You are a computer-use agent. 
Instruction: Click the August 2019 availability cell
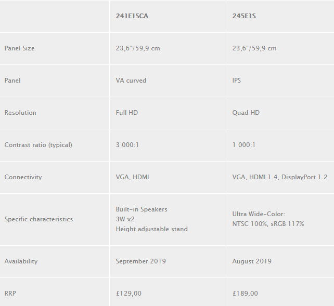252,261
